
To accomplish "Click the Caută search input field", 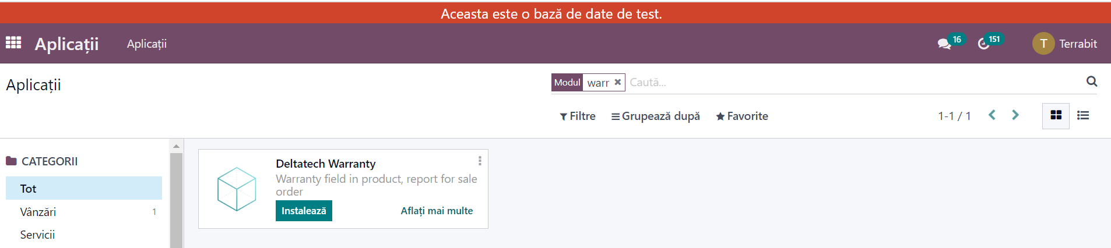I will pos(854,82).
